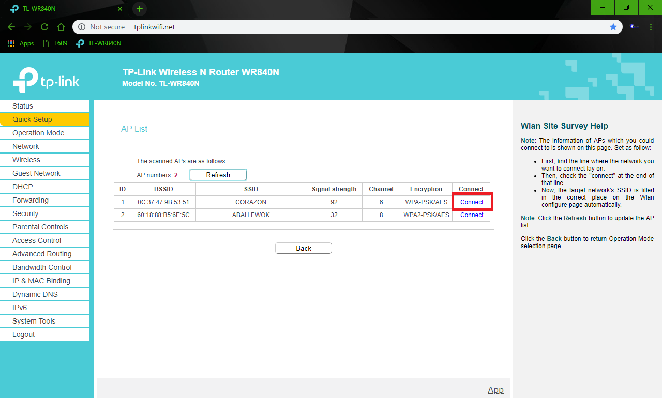Go back in browser history
This screenshot has height=398, width=662.
(x=11, y=27)
